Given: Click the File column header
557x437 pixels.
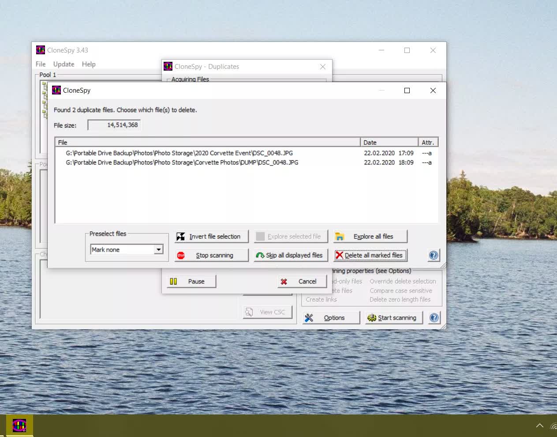Looking at the screenshot, I should [x=207, y=143].
